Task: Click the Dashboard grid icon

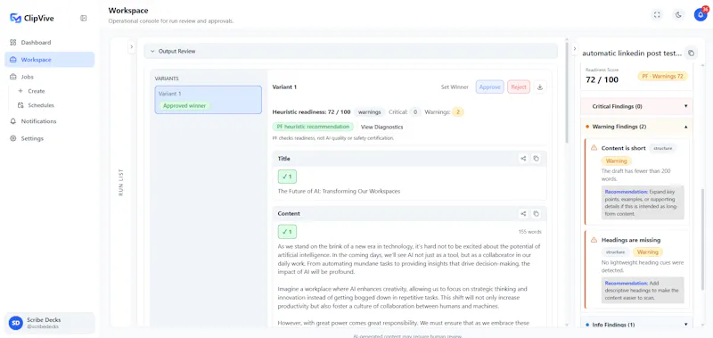Action: [x=13, y=42]
